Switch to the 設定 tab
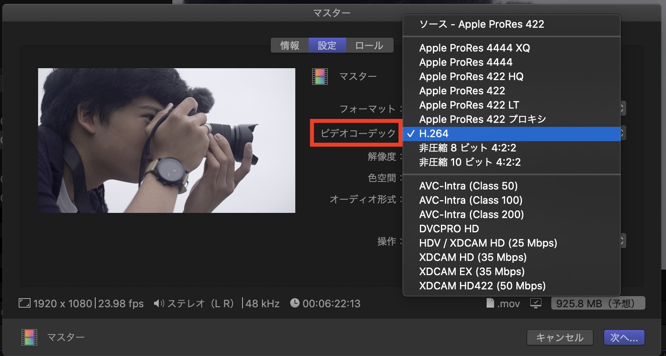 [x=327, y=46]
